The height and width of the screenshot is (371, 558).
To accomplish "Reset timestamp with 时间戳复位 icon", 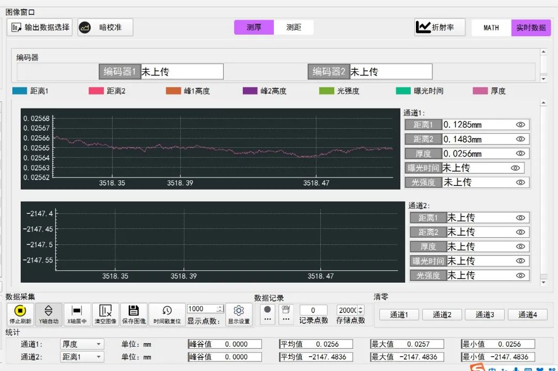I will (x=167, y=314).
